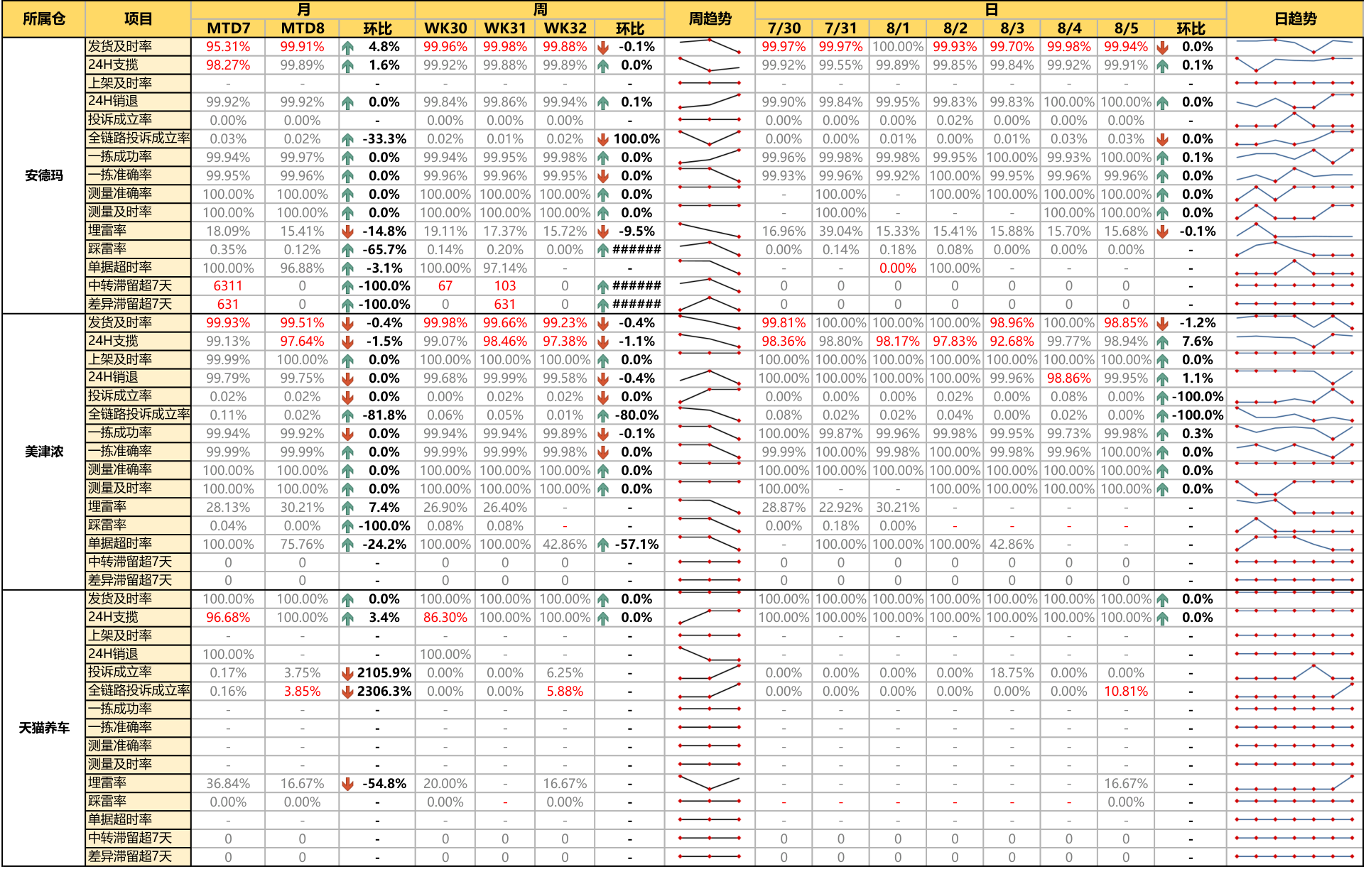The image size is (1371, 874).
Task: Click the green arrow next to 1.6%
Action: (x=347, y=66)
